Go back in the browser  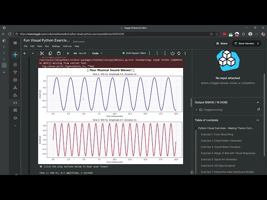[x=3, y=34]
